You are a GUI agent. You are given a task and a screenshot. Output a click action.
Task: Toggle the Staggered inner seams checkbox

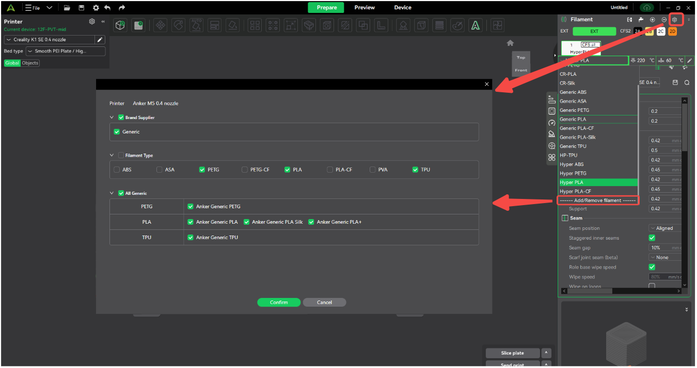[652, 238]
